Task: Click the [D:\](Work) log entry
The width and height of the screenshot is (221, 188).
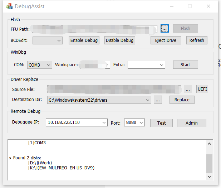Action: (40, 163)
